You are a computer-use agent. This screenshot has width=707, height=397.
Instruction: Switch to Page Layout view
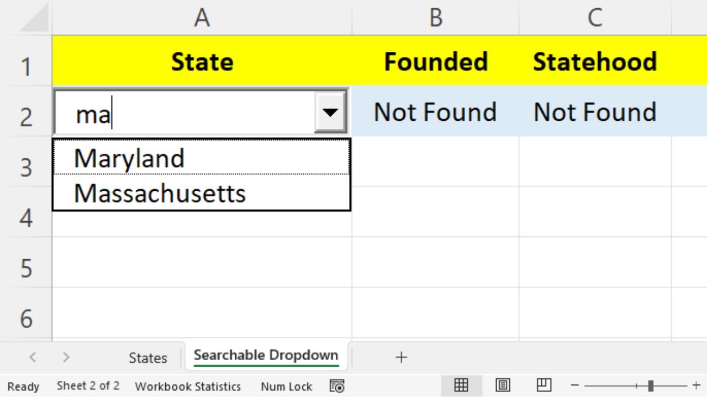(503, 385)
